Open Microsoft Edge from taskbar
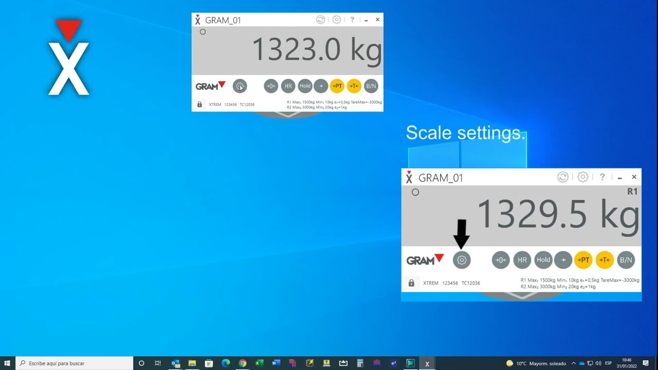The height and width of the screenshot is (370, 658). (x=226, y=363)
